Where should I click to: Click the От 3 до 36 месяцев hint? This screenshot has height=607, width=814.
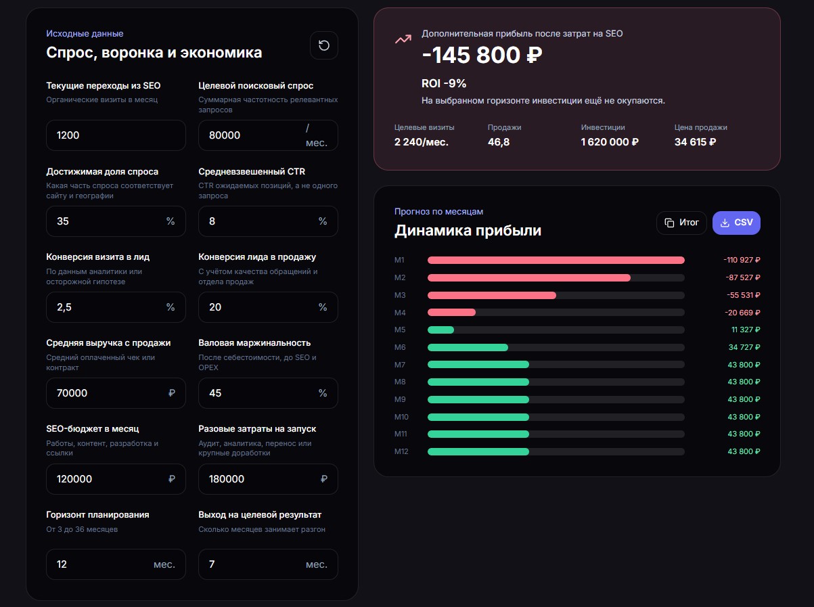tap(82, 529)
